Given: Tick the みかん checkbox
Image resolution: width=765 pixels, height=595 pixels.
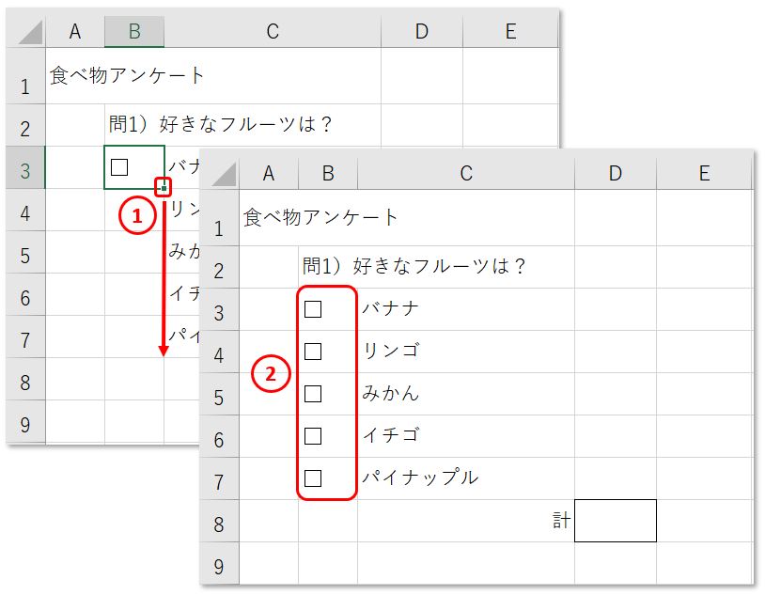Looking at the screenshot, I should pos(313,394).
